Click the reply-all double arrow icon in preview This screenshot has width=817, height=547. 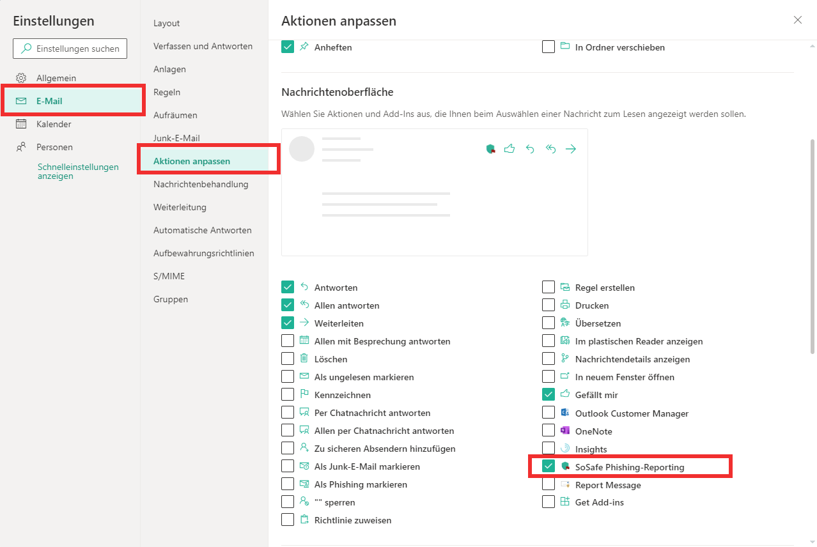tap(550, 149)
